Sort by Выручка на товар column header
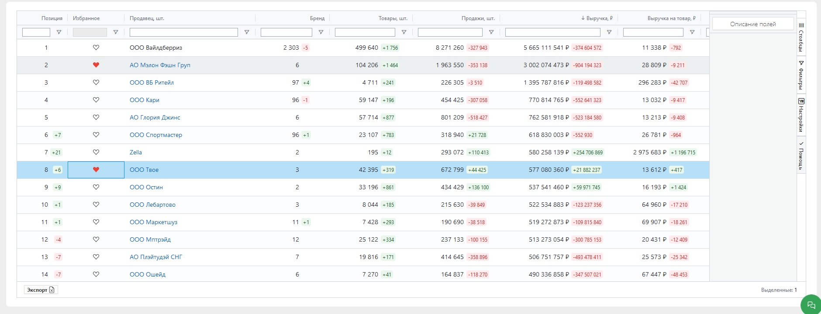The height and width of the screenshot is (314, 821). pyautogui.click(x=672, y=18)
